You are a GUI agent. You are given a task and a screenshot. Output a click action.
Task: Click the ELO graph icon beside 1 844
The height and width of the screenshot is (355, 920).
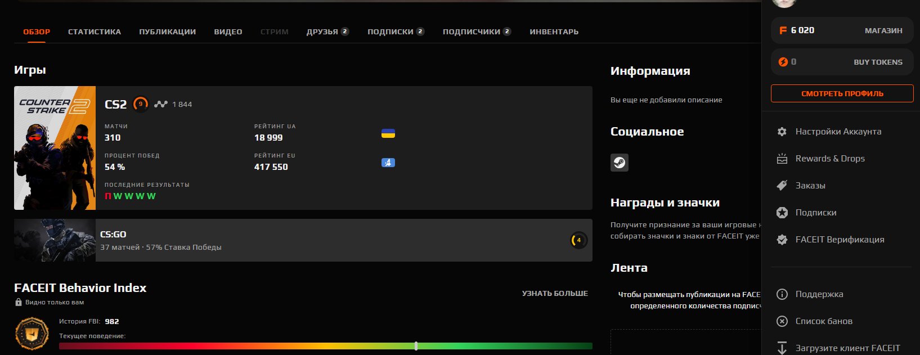[161, 104]
